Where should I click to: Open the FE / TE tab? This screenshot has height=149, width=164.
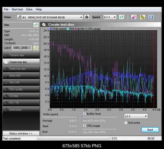click(21, 103)
